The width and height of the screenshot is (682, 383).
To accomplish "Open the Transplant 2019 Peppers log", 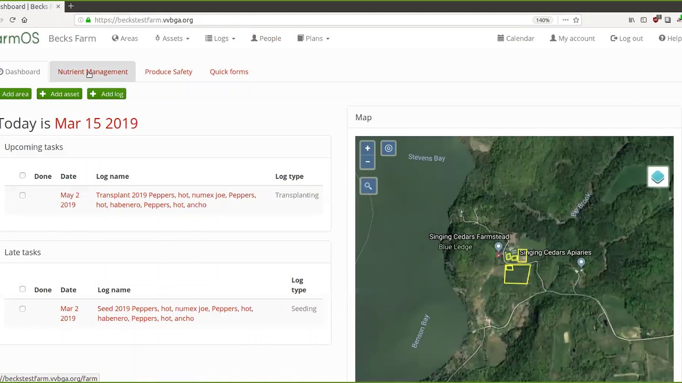I will 176,200.
